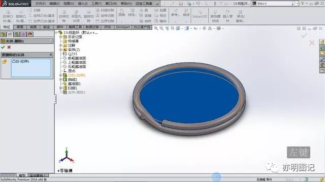Screen dimensions: 325x182
Task: Cancel the body-delete with the red X
Action: click(9, 47)
